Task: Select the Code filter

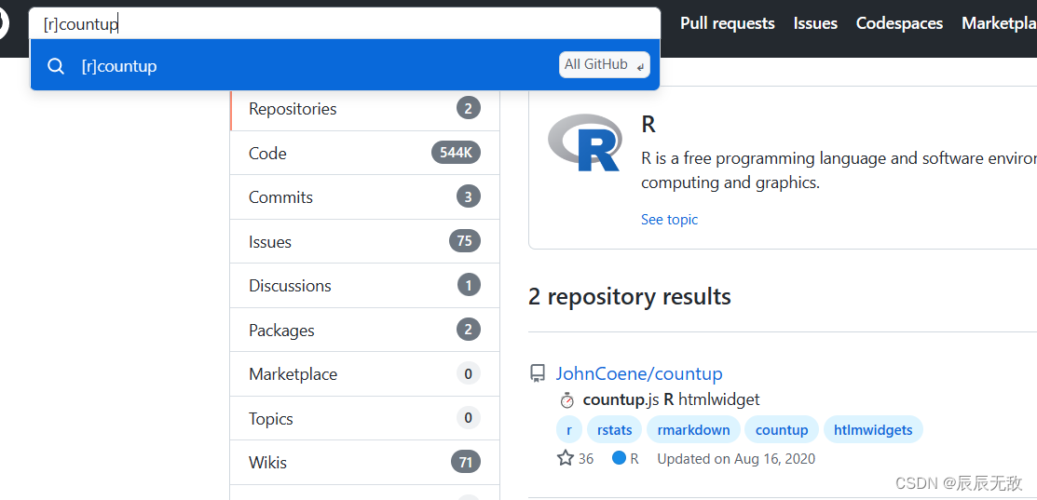Action: pyautogui.click(x=365, y=154)
